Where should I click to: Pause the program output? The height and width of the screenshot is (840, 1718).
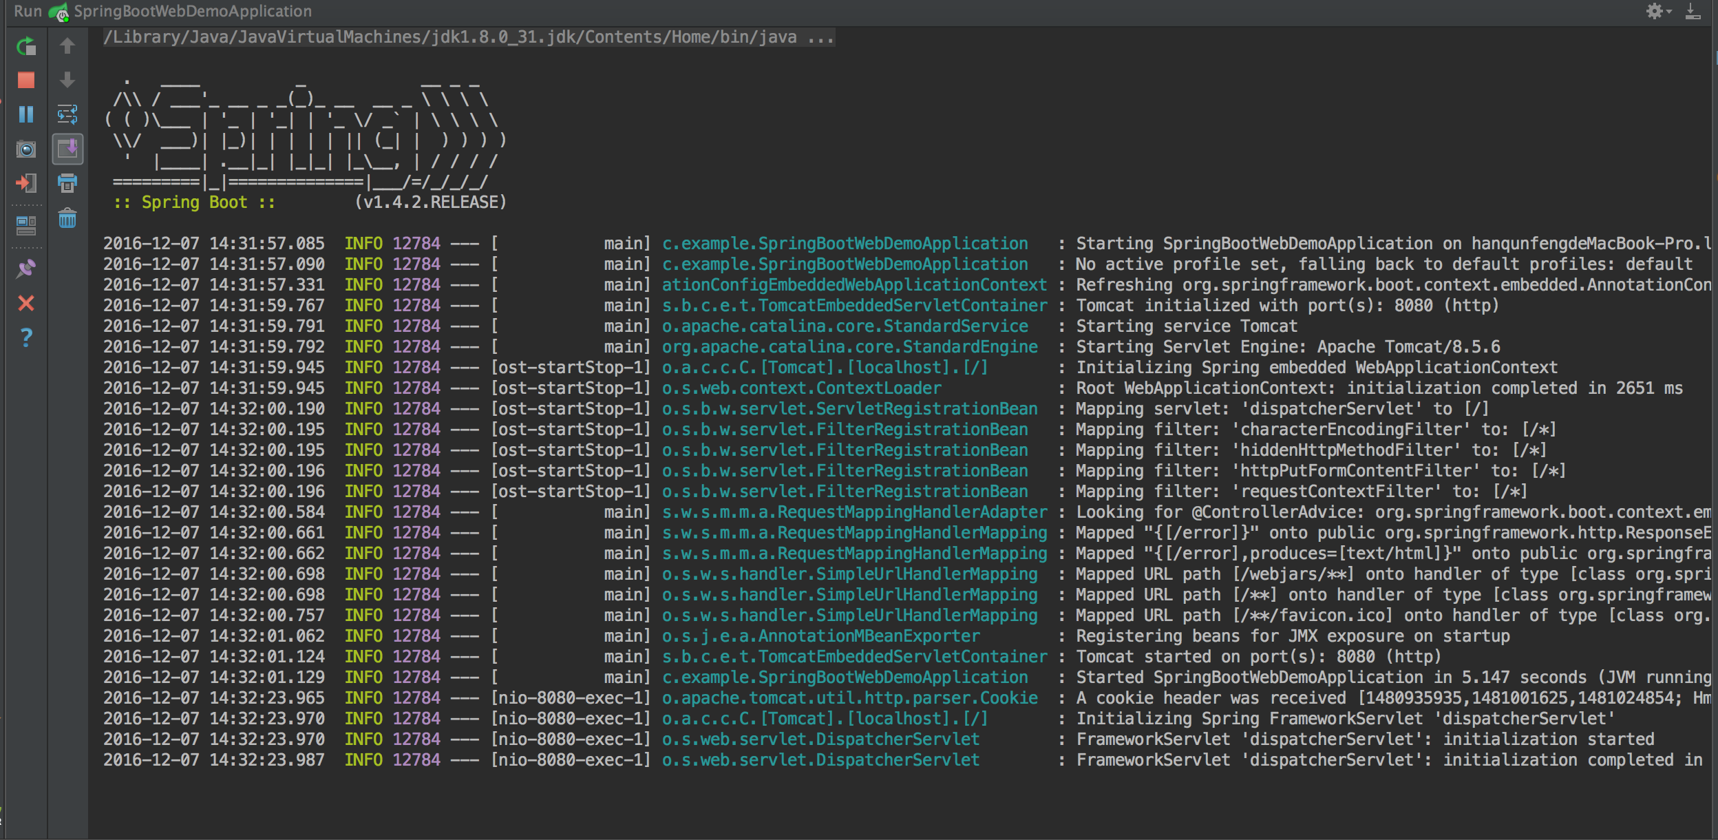tap(26, 114)
